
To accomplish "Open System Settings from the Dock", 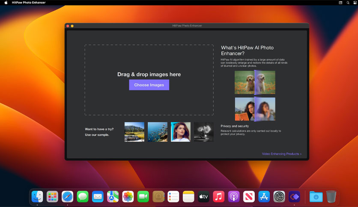I will pyautogui.click(x=279, y=196).
